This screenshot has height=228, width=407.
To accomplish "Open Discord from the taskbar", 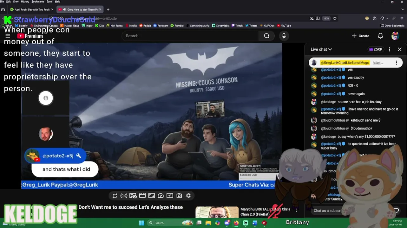I will click(227, 223).
